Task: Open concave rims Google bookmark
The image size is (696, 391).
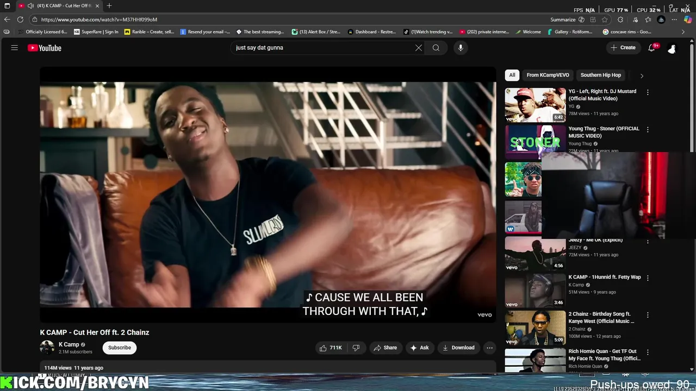Action: (627, 32)
